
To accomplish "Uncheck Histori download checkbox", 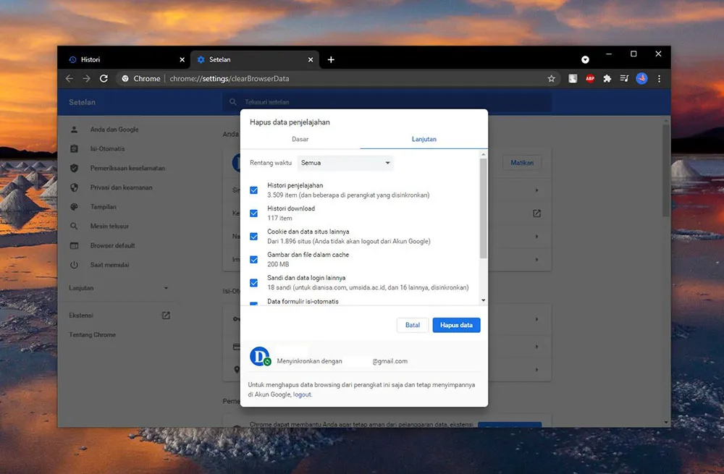I will click(254, 213).
